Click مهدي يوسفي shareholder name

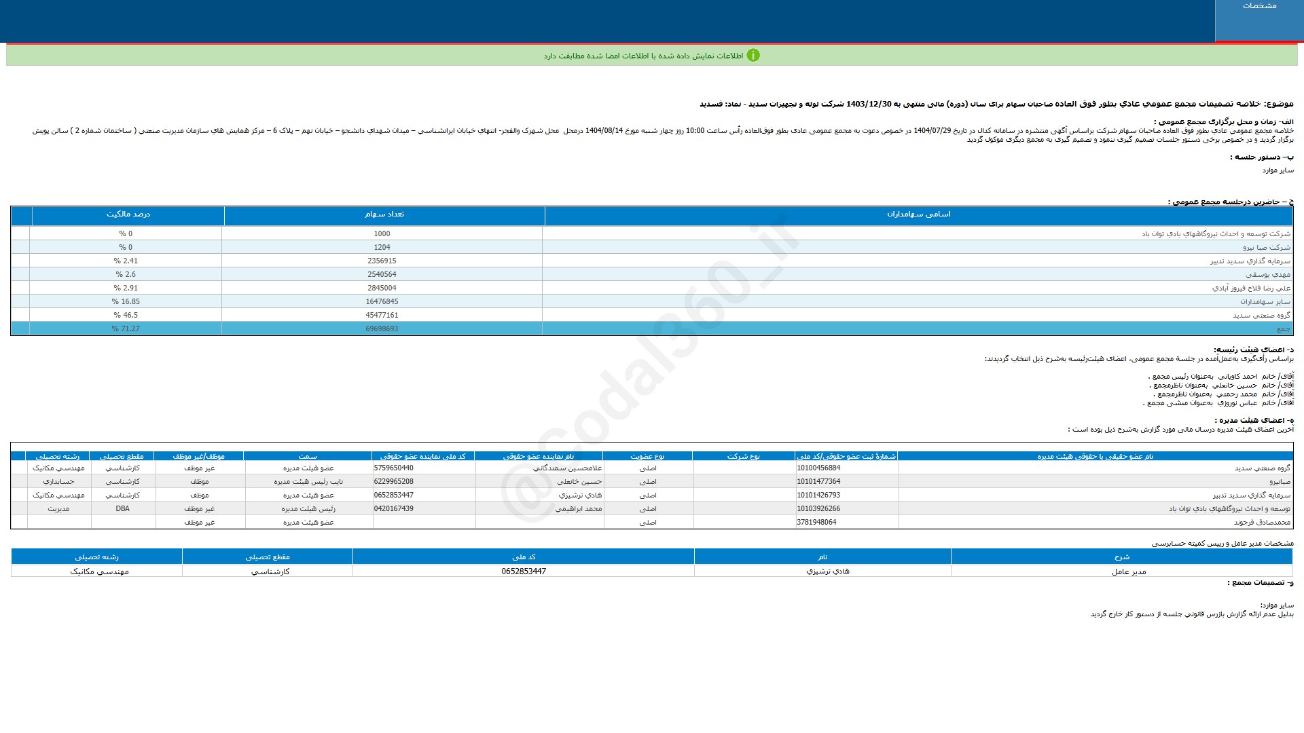[1267, 275]
